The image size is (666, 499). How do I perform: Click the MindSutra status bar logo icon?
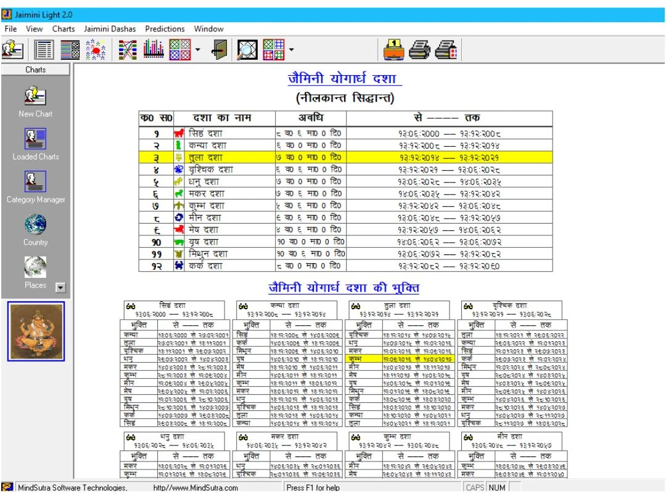coord(8,487)
